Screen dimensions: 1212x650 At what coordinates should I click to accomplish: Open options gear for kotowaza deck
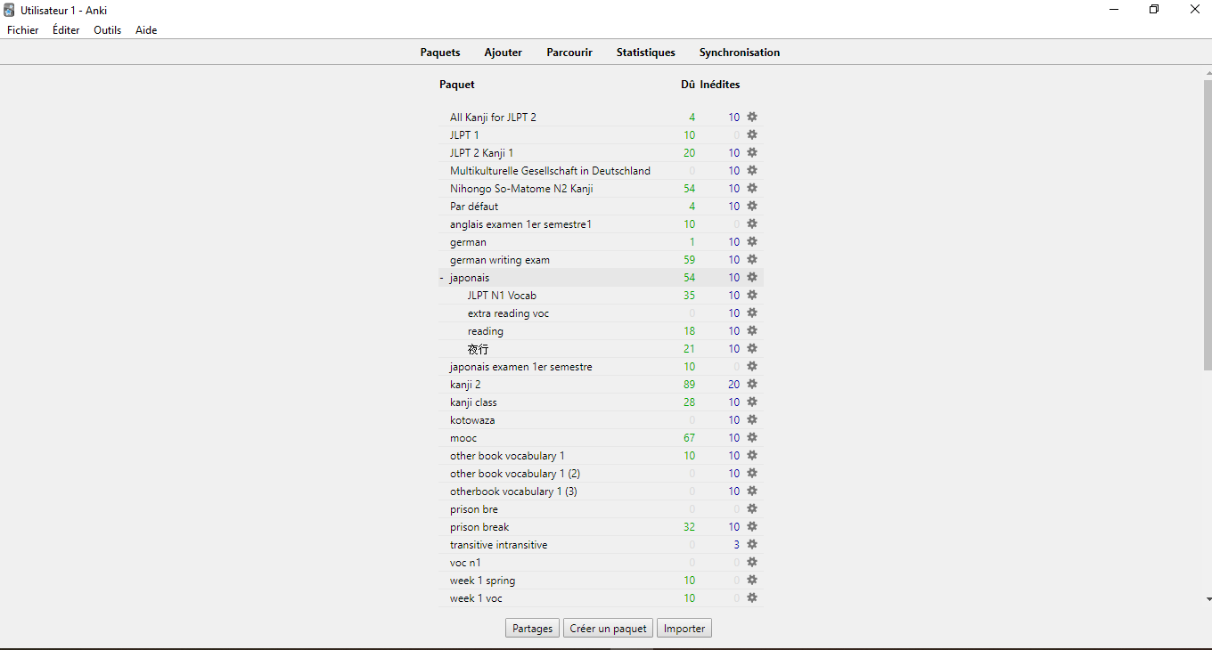pyautogui.click(x=752, y=419)
